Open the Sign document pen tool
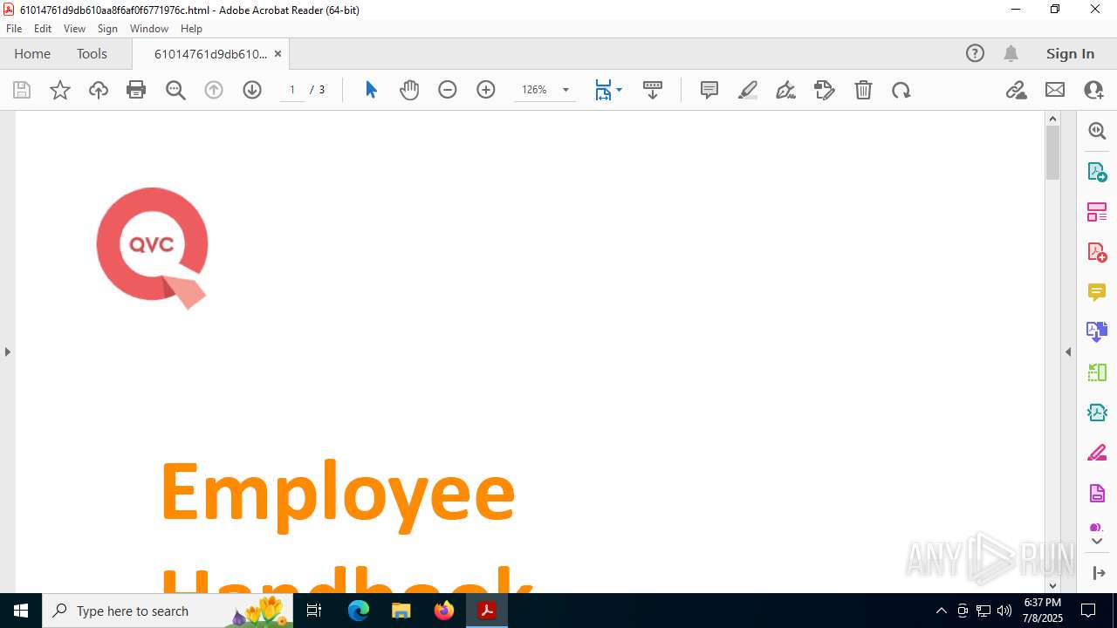1117x628 pixels. 786,90
